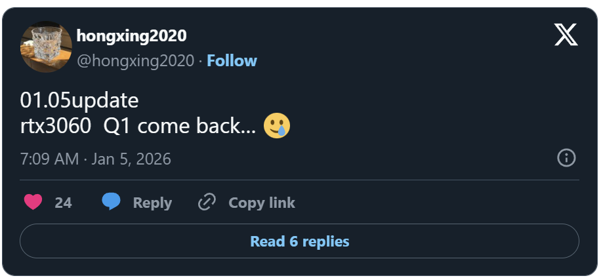Screen dimensions: 603x278
Task: Click the 7:09 AM timestamp
Action: click(49, 159)
